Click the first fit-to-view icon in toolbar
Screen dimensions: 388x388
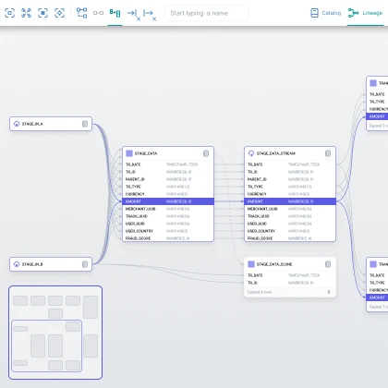coord(9,13)
